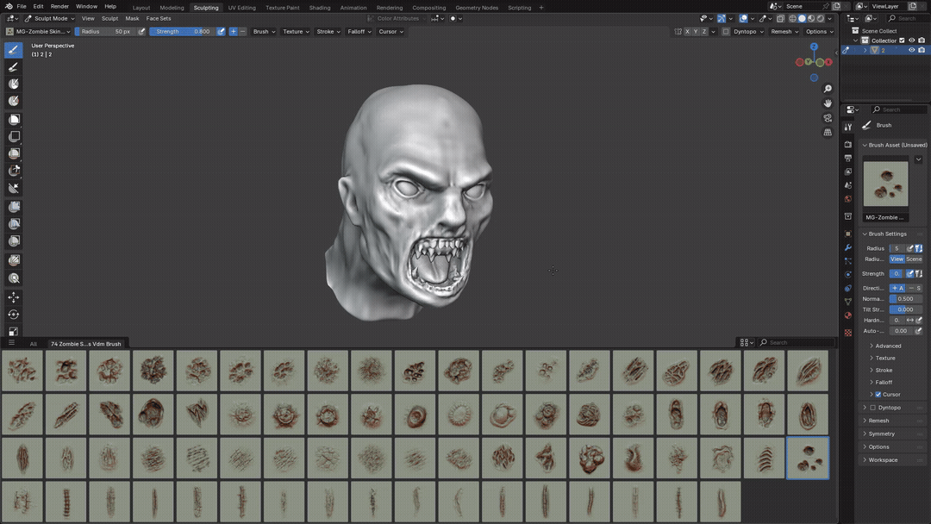The width and height of the screenshot is (931, 524).
Task: Open the Mask menu in viewport header
Action: click(132, 18)
